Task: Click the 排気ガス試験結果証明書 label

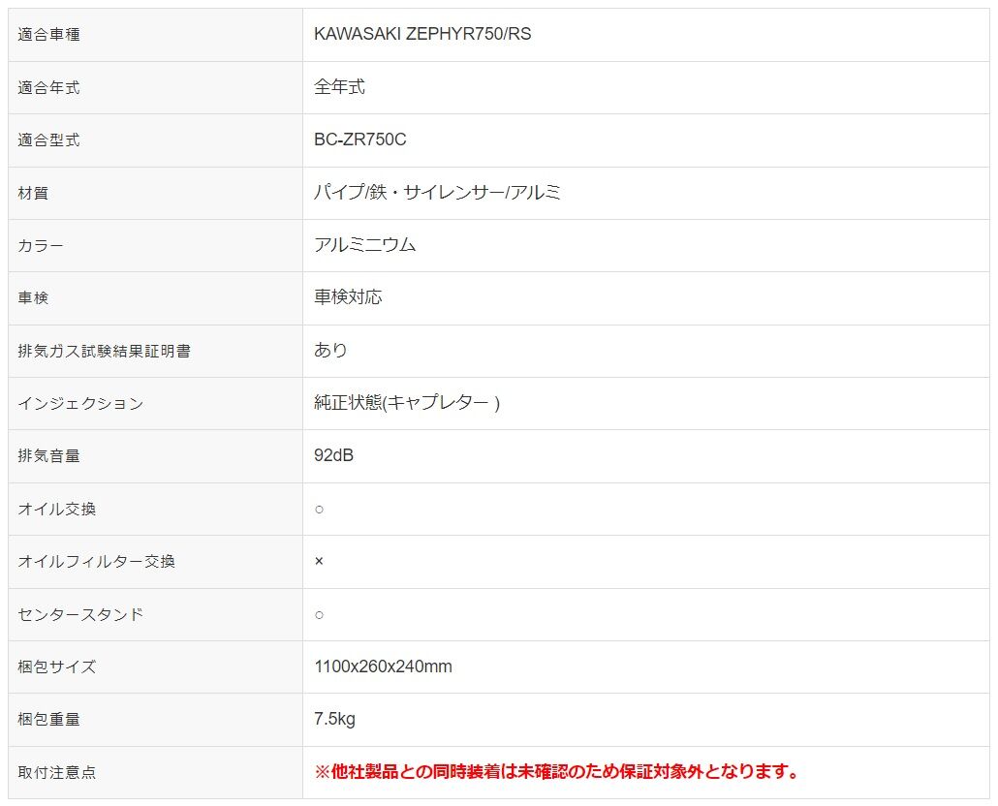Action: tap(105, 351)
